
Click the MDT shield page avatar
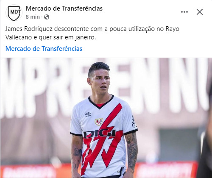pos(14,13)
